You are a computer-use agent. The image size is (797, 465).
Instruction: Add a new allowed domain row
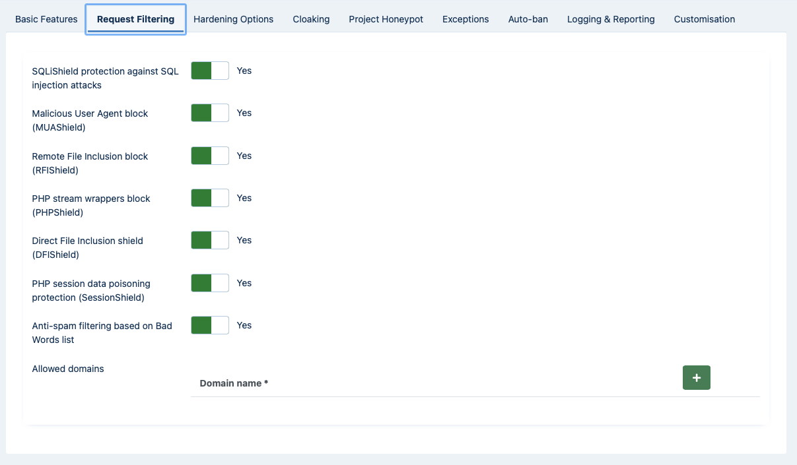pyautogui.click(x=696, y=378)
